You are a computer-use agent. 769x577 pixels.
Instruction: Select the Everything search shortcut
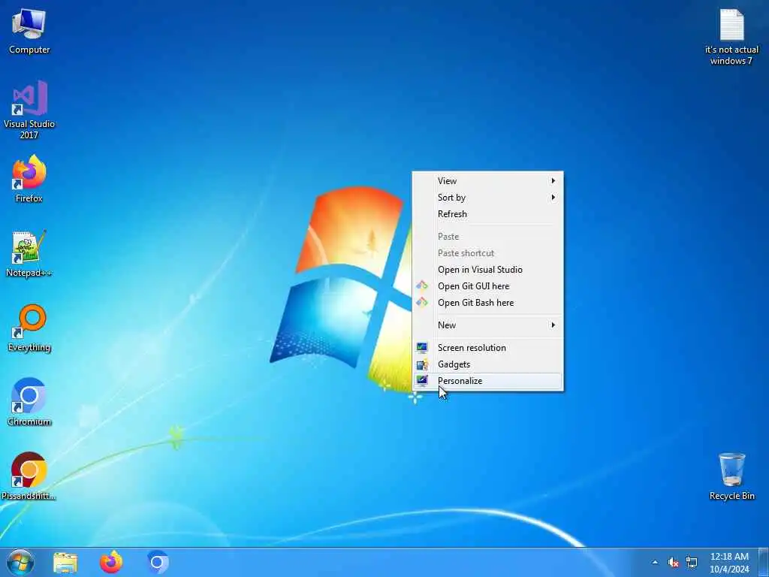coord(29,328)
